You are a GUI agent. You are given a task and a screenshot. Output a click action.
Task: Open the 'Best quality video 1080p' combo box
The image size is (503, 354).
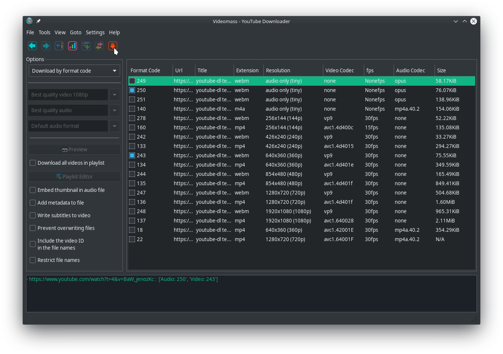coord(68,95)
